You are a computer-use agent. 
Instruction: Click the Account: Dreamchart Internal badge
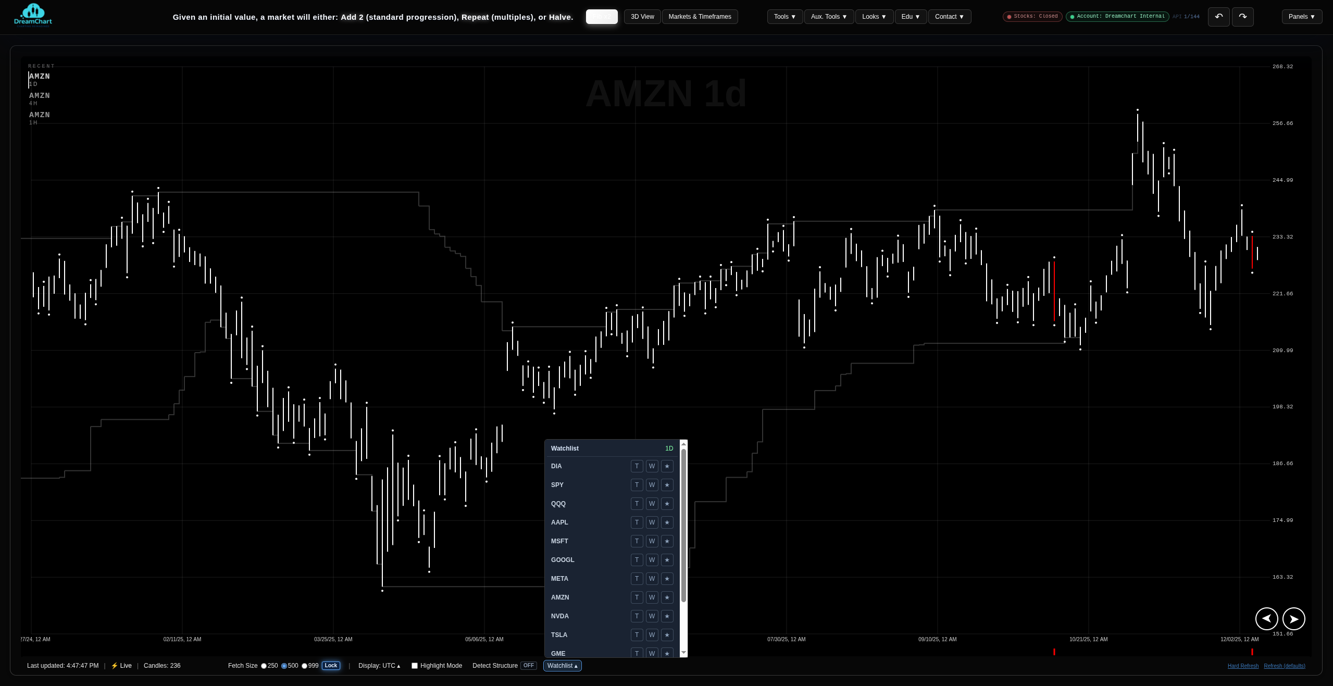[x=1117, y=17]
